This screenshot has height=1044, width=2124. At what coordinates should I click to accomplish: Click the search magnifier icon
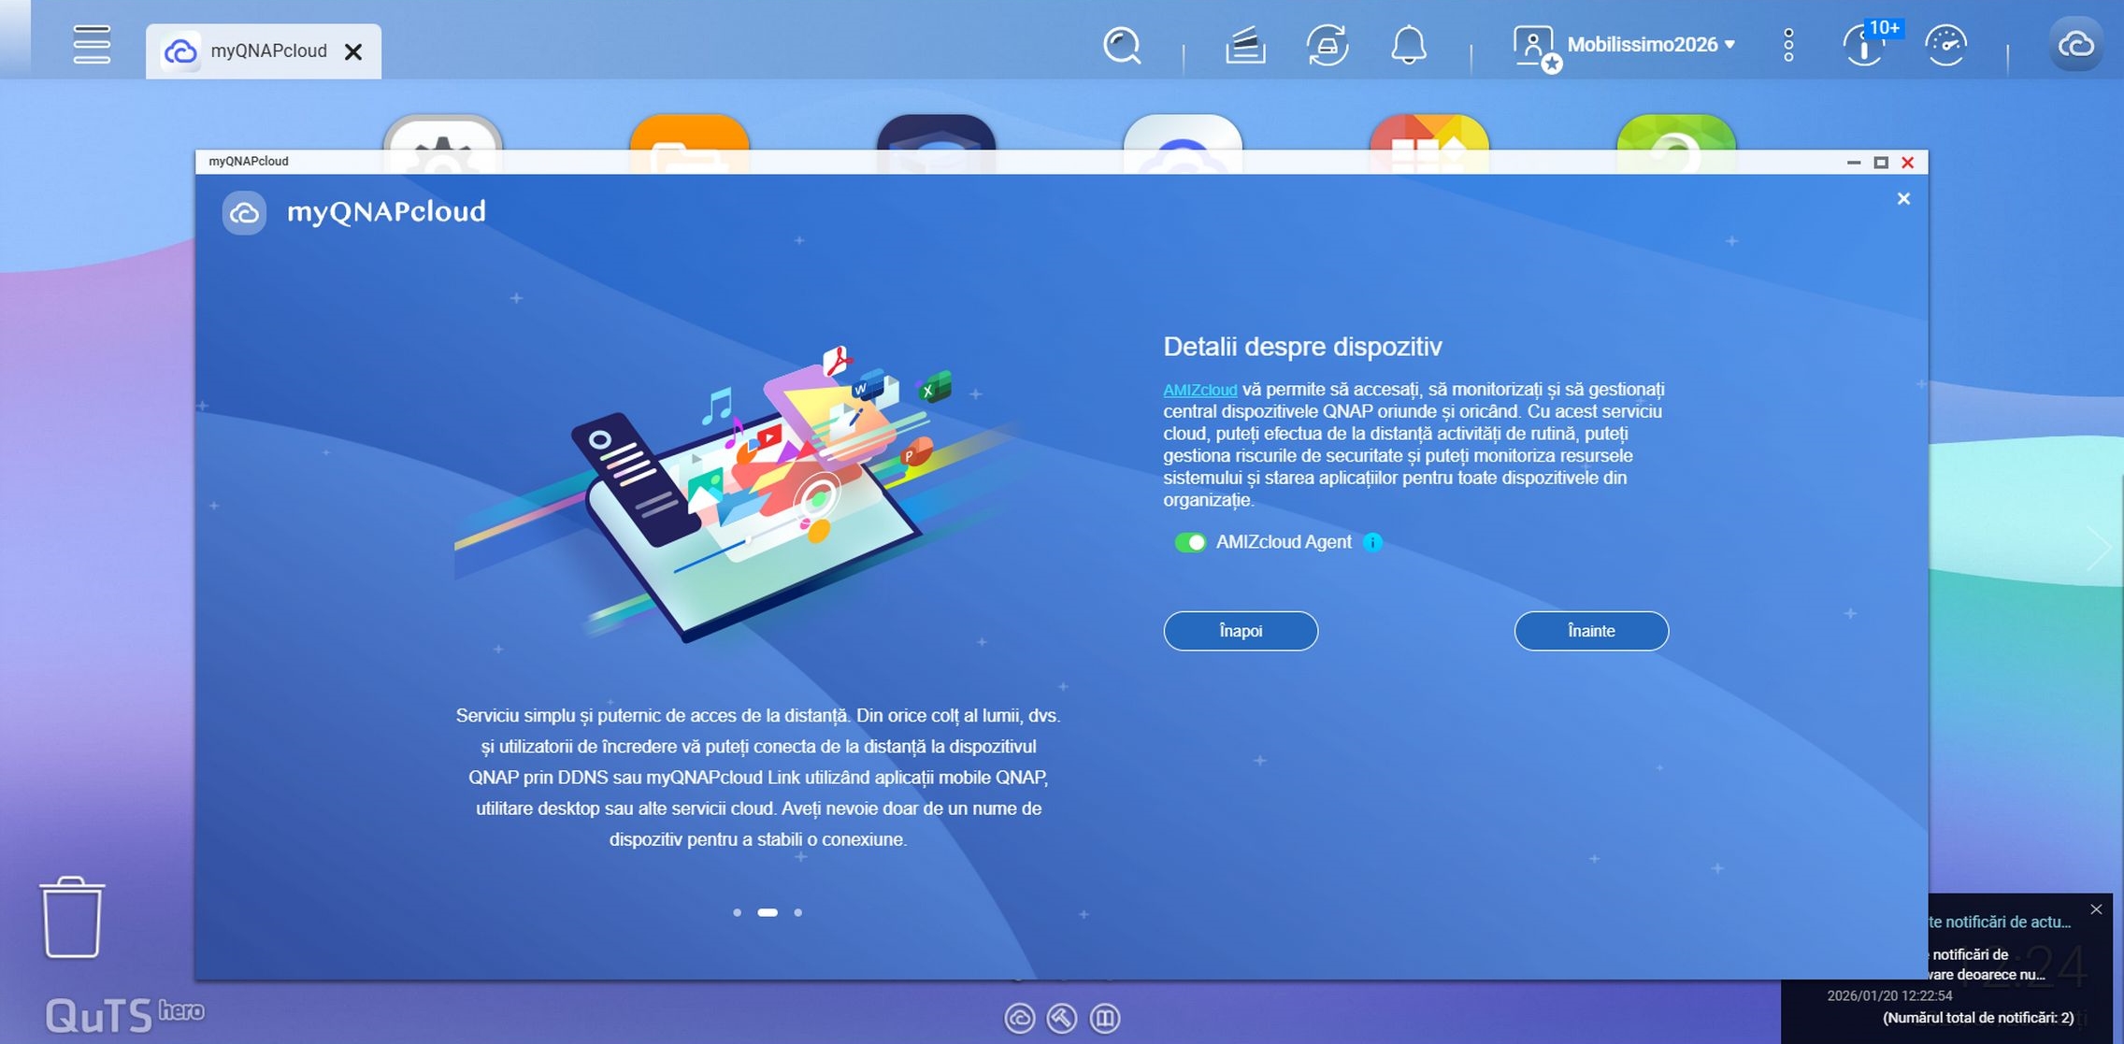pos(1122,45)
